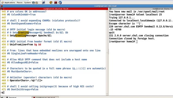173x98 pixels.
Task: Click line 456 UnixFromLine=From $g $d
Action: click(x=24, y=45)
